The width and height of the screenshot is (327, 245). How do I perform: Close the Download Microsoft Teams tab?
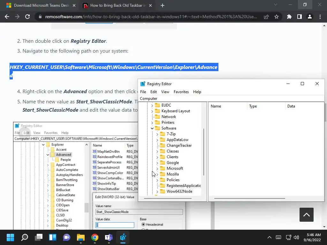click(74, 5)
